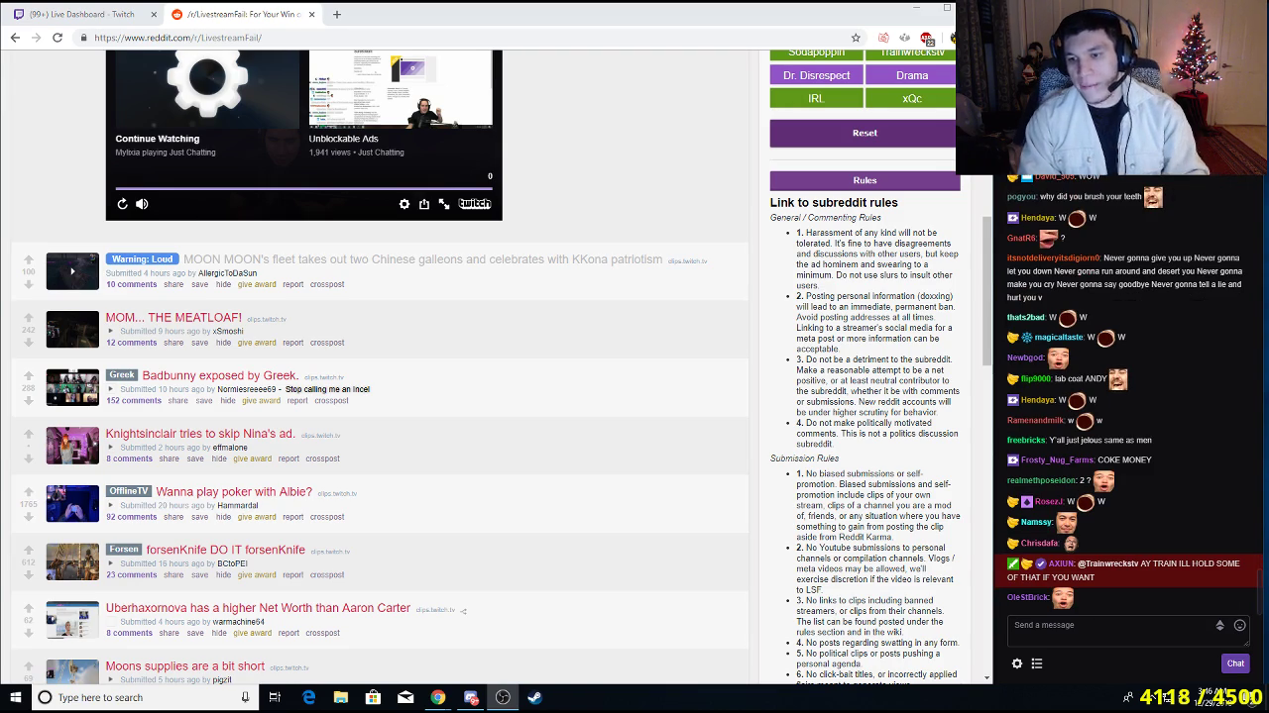
Task: Filter posts by the Drama flair
Action: tap(912, 75)
